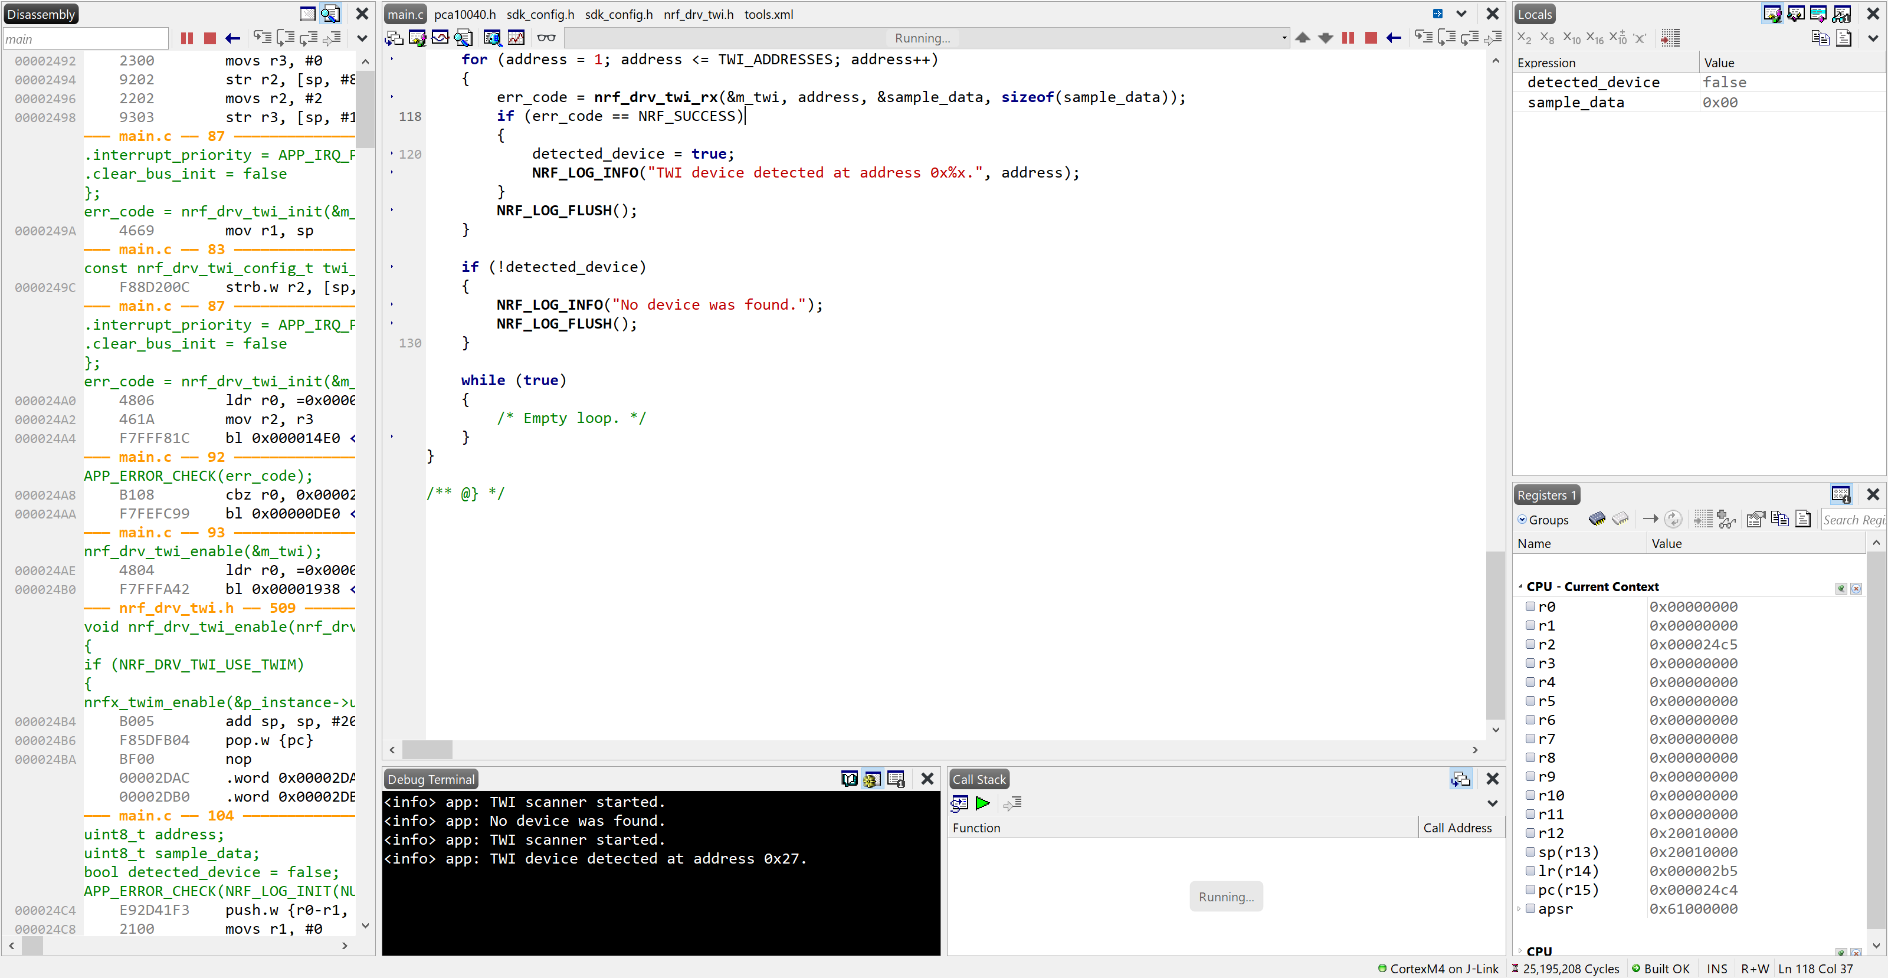Pause program execution with the halt icon
The height and width of the screenshot is (978, 1888).
1349,37
